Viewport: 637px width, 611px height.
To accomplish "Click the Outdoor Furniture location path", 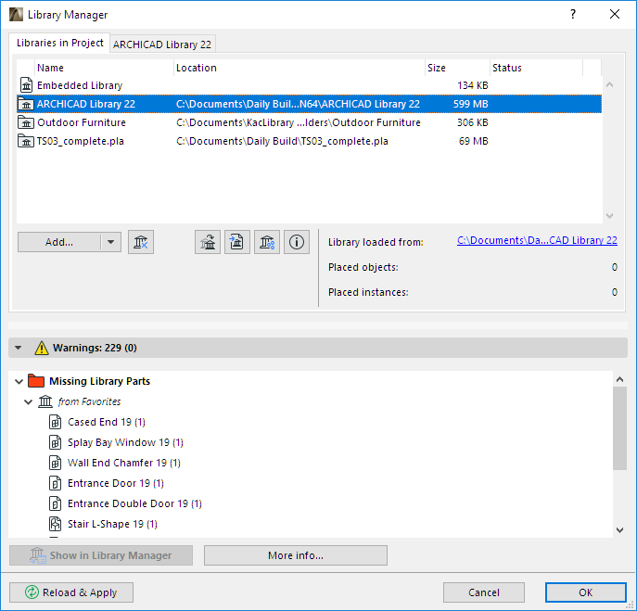I will pyautogui.click(x=299, y=122).
